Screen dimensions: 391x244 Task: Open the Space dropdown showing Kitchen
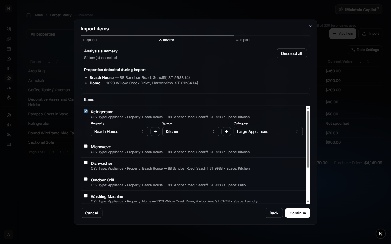click(x=190, y=131)
